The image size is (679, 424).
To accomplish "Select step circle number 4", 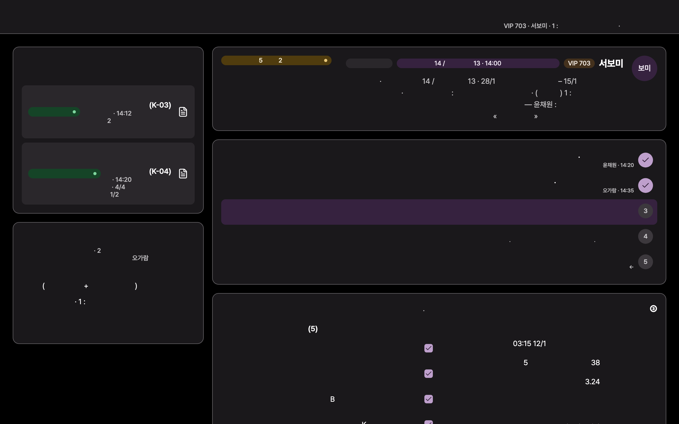I will [x=645, y=236].
